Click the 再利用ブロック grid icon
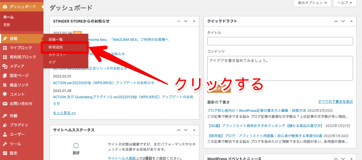The width and height of the screenshot is (362, 160). pos(5,57)
